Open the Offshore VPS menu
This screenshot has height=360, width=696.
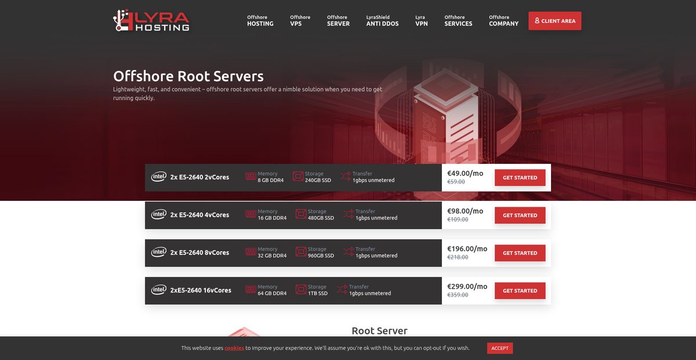point(300,21)
